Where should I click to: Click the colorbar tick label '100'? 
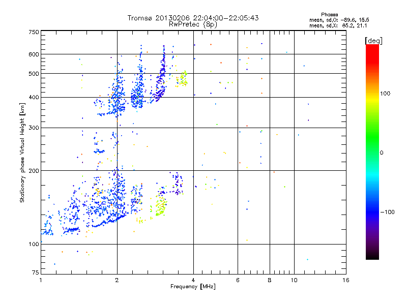(385, 94)
